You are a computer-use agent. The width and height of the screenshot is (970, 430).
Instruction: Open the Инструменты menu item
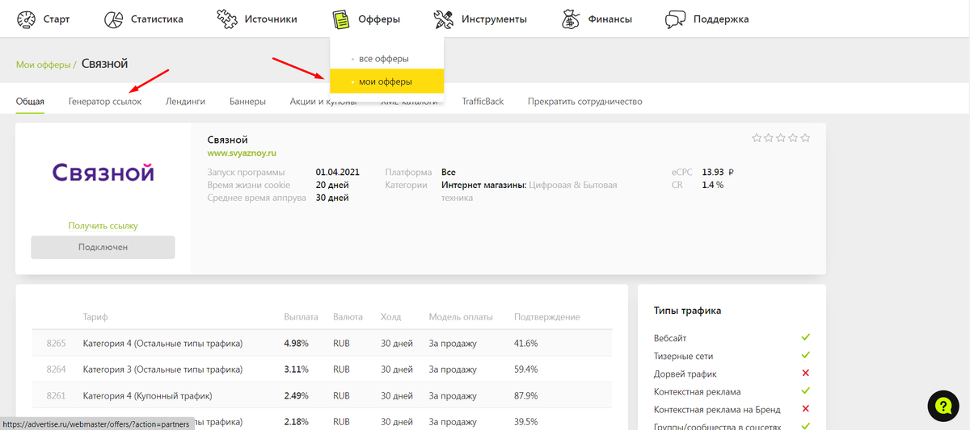click(494, 19)
